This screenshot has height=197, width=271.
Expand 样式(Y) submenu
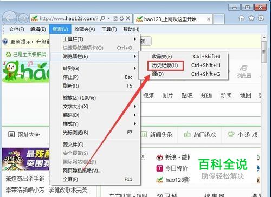[x=95, y=124]
